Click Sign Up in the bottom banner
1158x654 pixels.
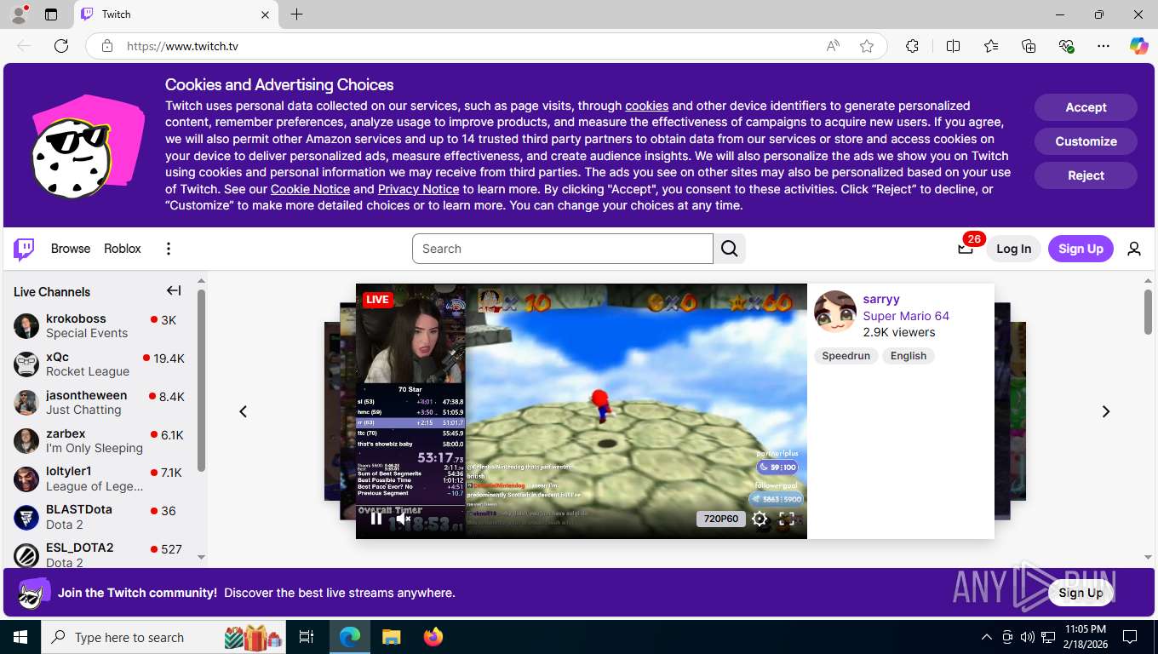(x=1081, y=593)
